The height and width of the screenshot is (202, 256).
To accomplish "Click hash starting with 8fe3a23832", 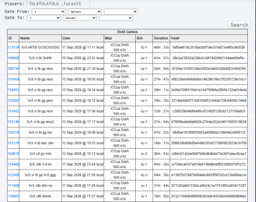I will (209, 58).
